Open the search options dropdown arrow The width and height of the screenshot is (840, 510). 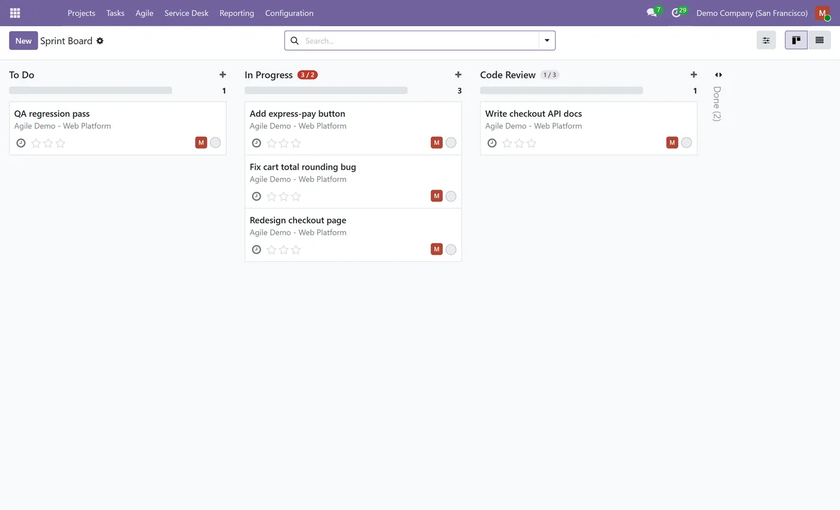coord(547,41)
